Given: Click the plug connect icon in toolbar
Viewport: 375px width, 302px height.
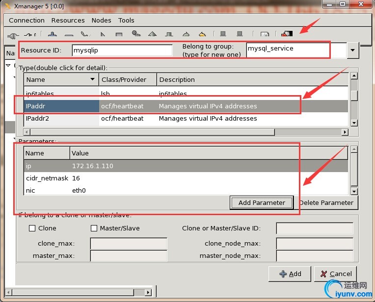Looking at the screenshot, I should tap(13, 36).
